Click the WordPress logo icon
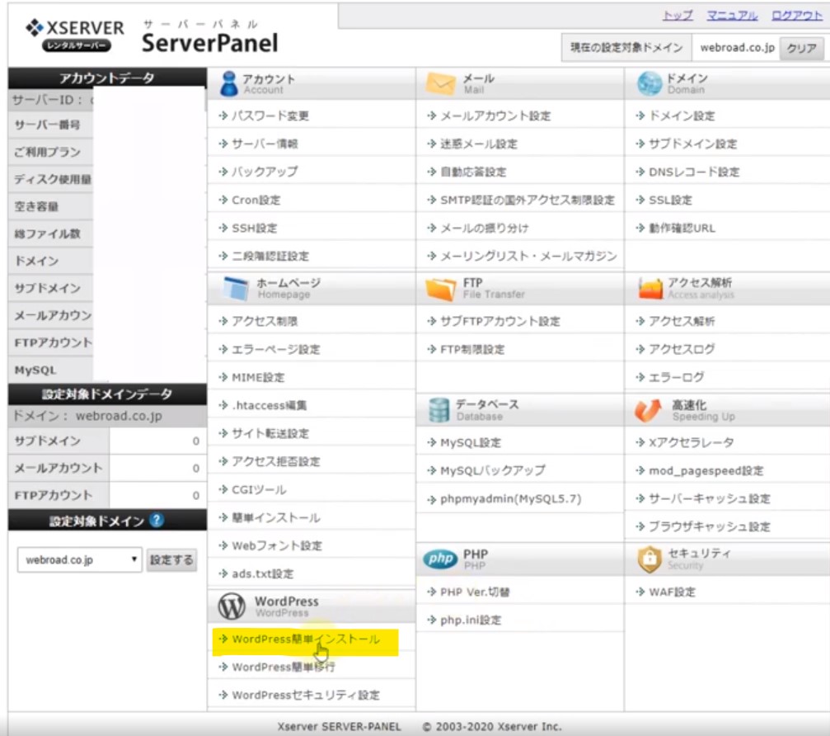The width and height of the screenshot is (830, 736). pos(232,606)
